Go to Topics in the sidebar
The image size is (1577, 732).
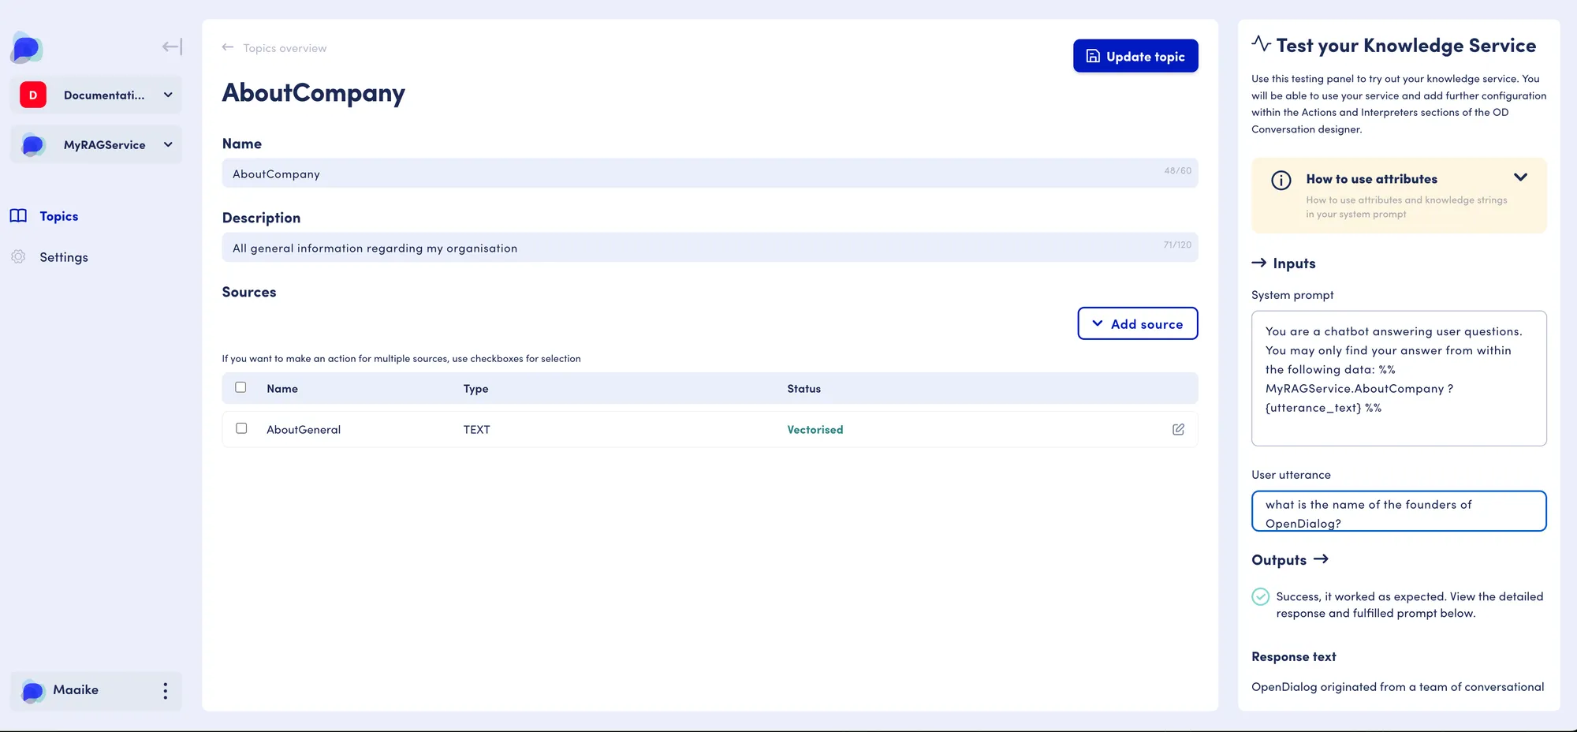[x=59, y=216]
